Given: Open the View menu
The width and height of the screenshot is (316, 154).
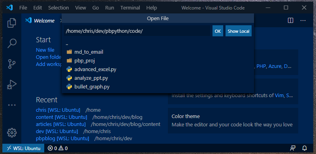Looking at the screenshot, I should pos(81,8).
